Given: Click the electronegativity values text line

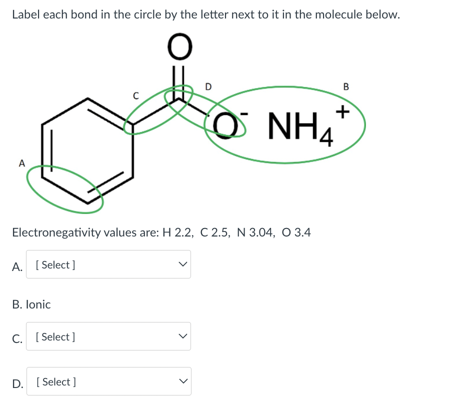Looking at the screenshot, I should 161,232.
